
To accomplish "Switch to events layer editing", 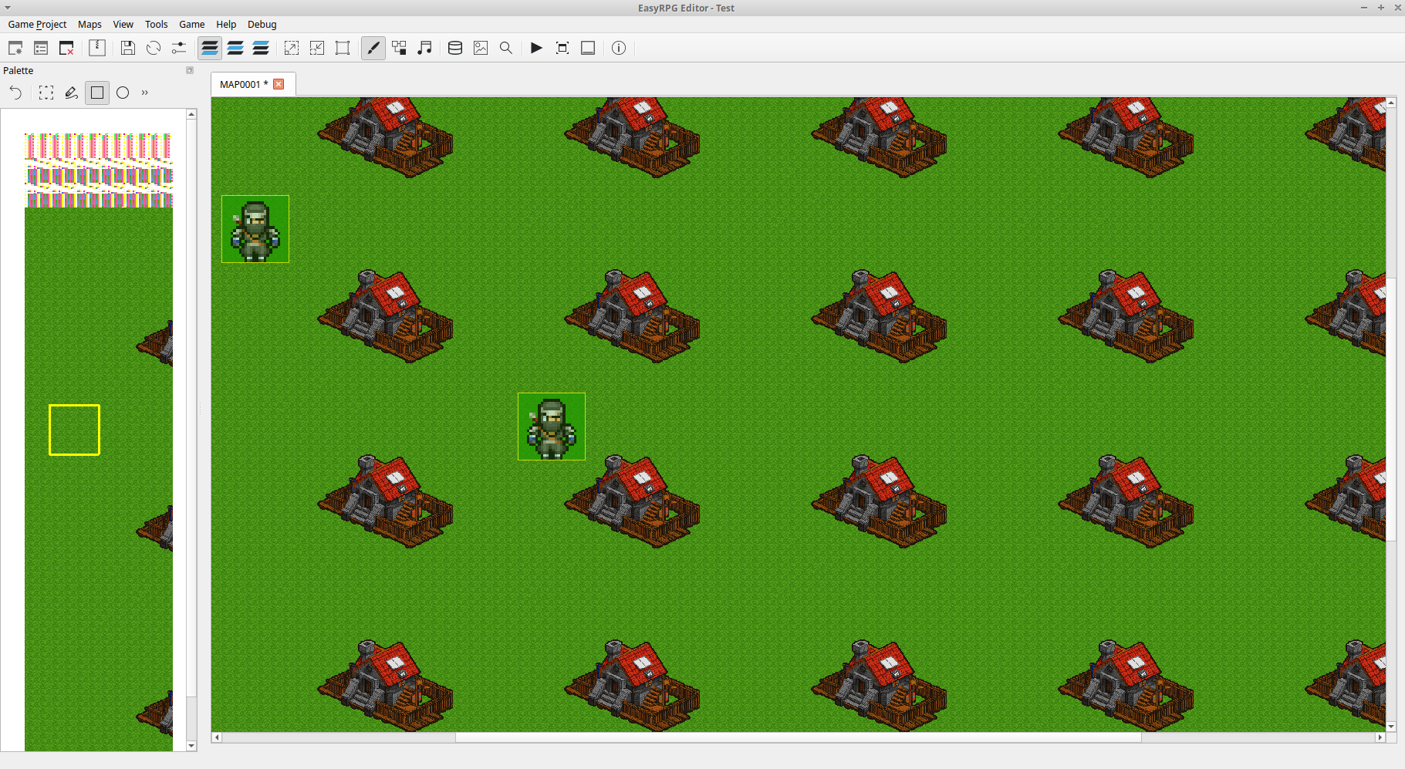I will click(x=261, y=48).
